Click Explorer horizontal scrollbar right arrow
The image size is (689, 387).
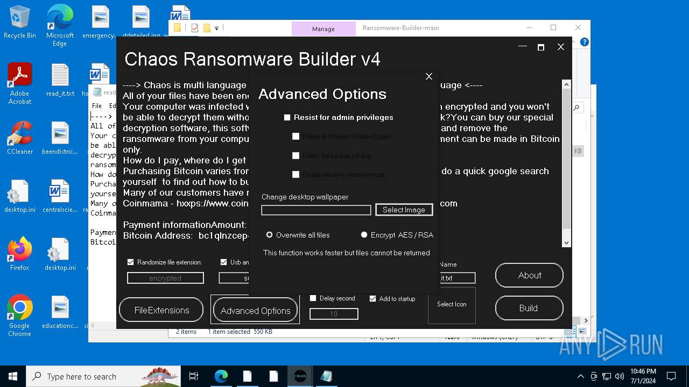coord(585,320)
